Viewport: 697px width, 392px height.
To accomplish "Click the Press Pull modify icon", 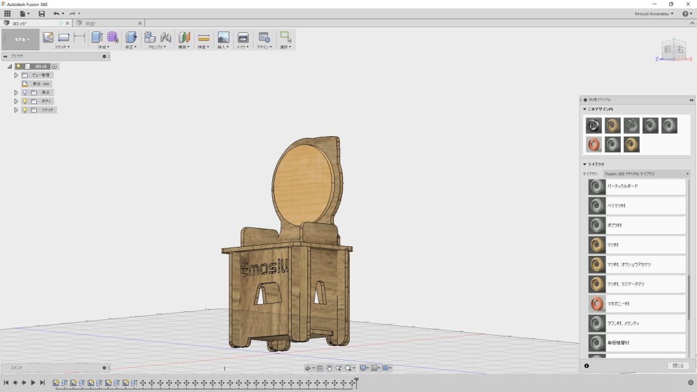I will coord(131,38).
